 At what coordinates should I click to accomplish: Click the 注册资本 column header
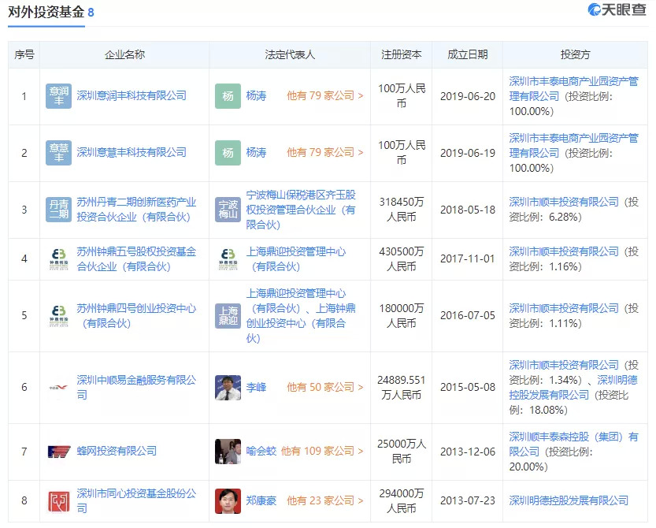tap(401, 54)
